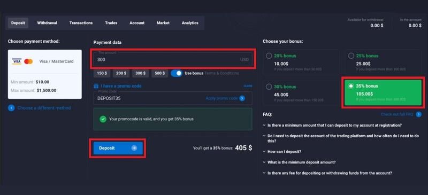The height and width of the screenshot is (195, 428).
Task: Open the Deposit tab
Action: coord(18,23)
